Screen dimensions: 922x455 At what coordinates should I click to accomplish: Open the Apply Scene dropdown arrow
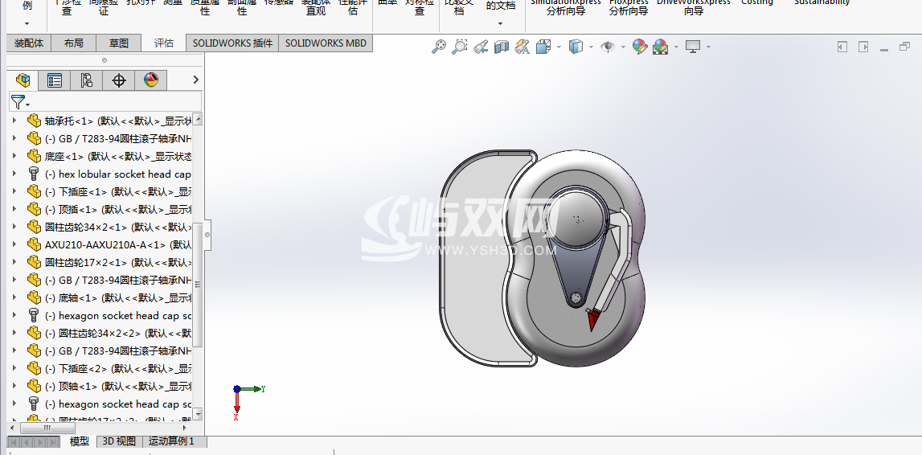pyautogui.click(x=676, y=47)
